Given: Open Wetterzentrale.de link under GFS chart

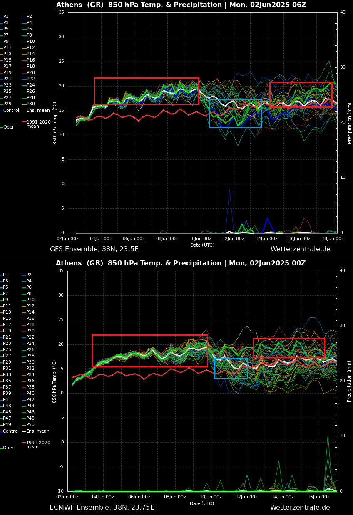Looking at the screenshot, I should (x=300, y=249).
